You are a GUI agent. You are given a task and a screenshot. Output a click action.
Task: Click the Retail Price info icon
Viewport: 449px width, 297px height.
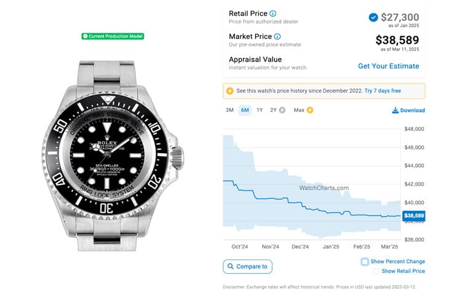click(x=273, y=14)
